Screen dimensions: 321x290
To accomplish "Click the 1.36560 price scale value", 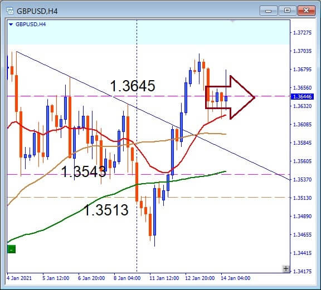I will (303, 88).
